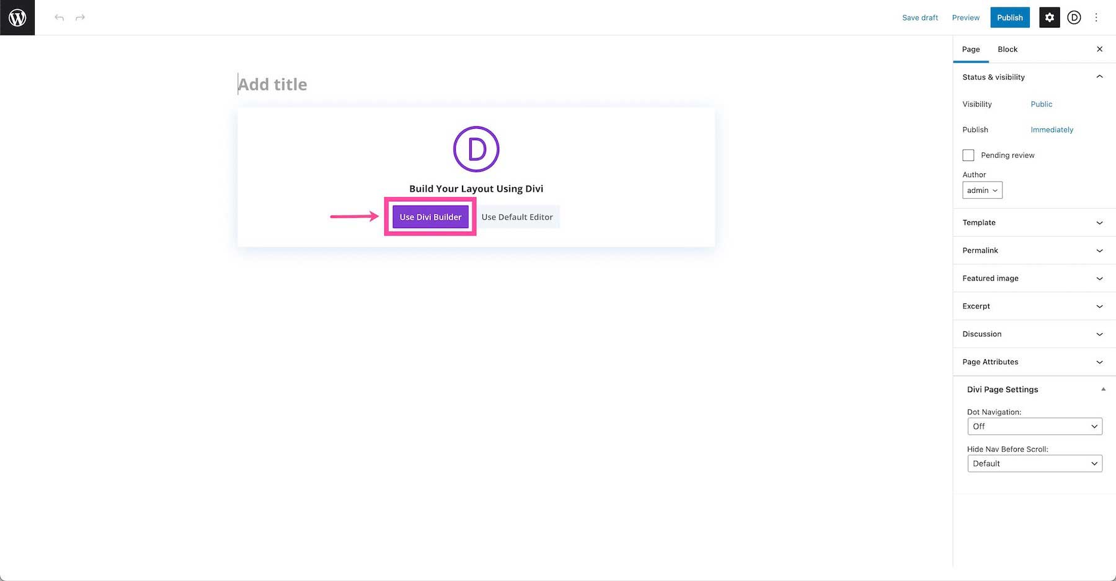Close the settings sidebar
This screenshot has height=581, width=1116.
click(x=1100, y=49)
